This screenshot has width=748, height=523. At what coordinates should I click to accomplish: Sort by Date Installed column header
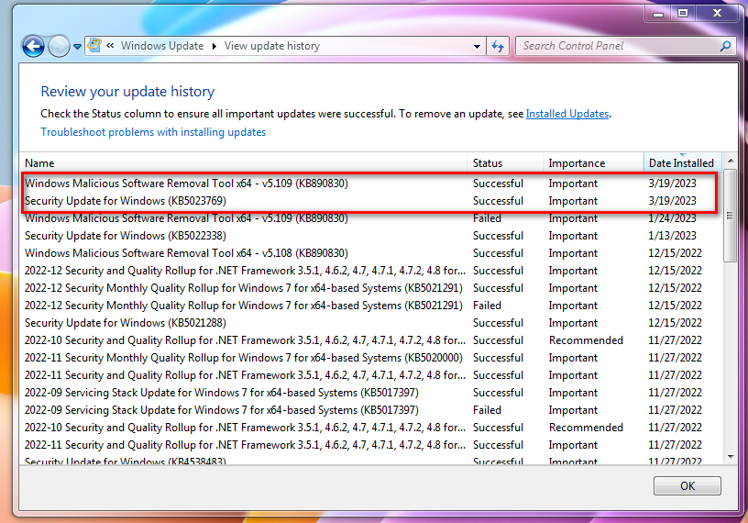tap(682, 163)
